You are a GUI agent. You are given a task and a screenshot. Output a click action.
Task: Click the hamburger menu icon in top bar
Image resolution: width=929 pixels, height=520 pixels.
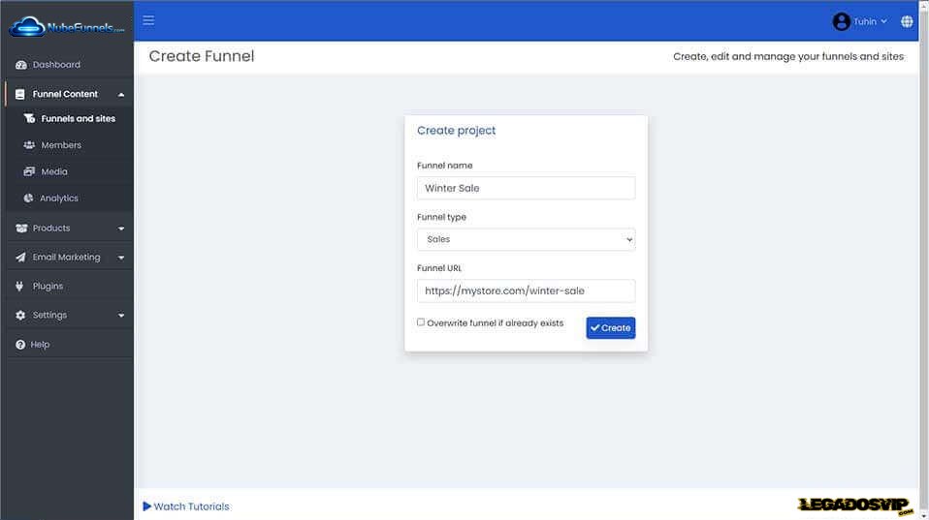(148, 20)
